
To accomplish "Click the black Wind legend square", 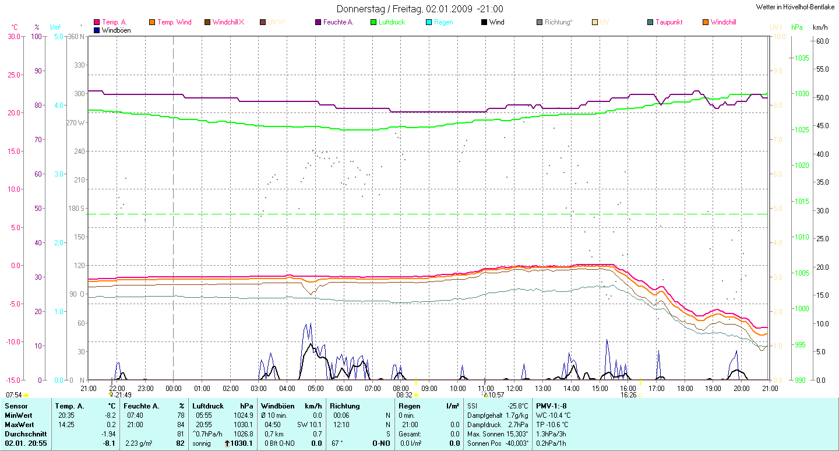I will (484, 23).
